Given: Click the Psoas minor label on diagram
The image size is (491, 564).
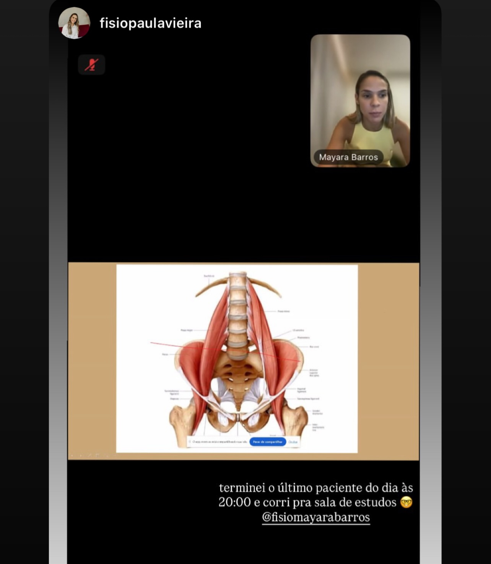Looking at the screenshot, I should coord(283,311).
